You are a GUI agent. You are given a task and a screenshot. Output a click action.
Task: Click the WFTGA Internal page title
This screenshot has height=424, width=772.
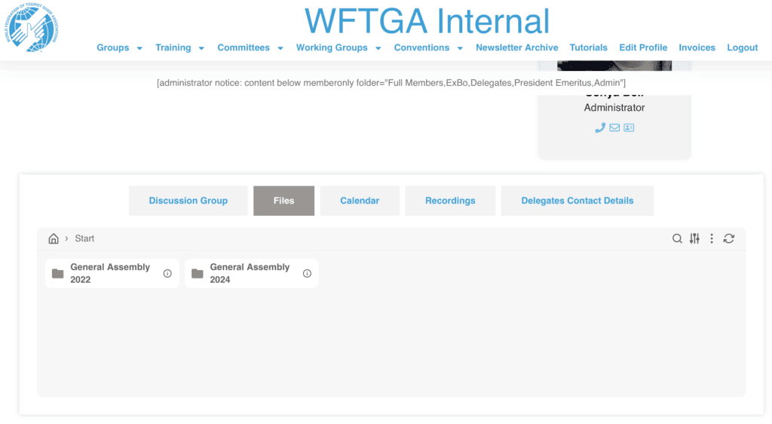pos(427,20)
